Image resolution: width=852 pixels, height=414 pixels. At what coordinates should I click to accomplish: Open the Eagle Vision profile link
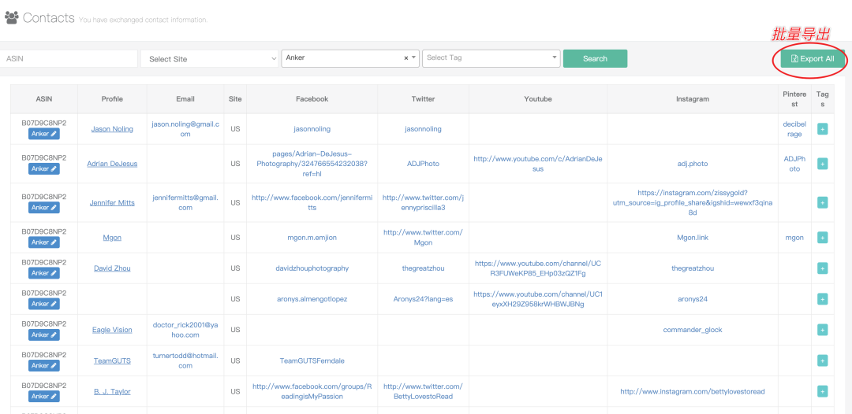tap(112, 330)
